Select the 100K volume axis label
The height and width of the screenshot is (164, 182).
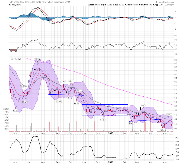(6, 120)
